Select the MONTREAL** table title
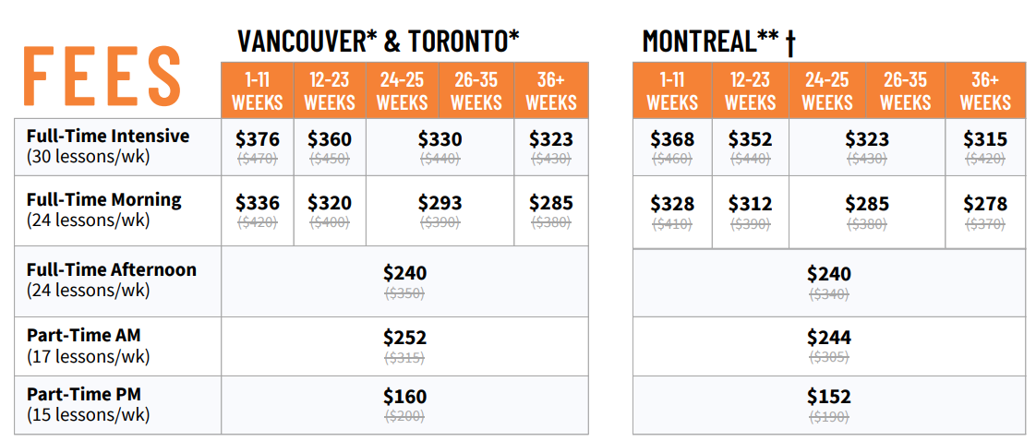This screenshot has width=1036, height=441. tap(718, 41)
